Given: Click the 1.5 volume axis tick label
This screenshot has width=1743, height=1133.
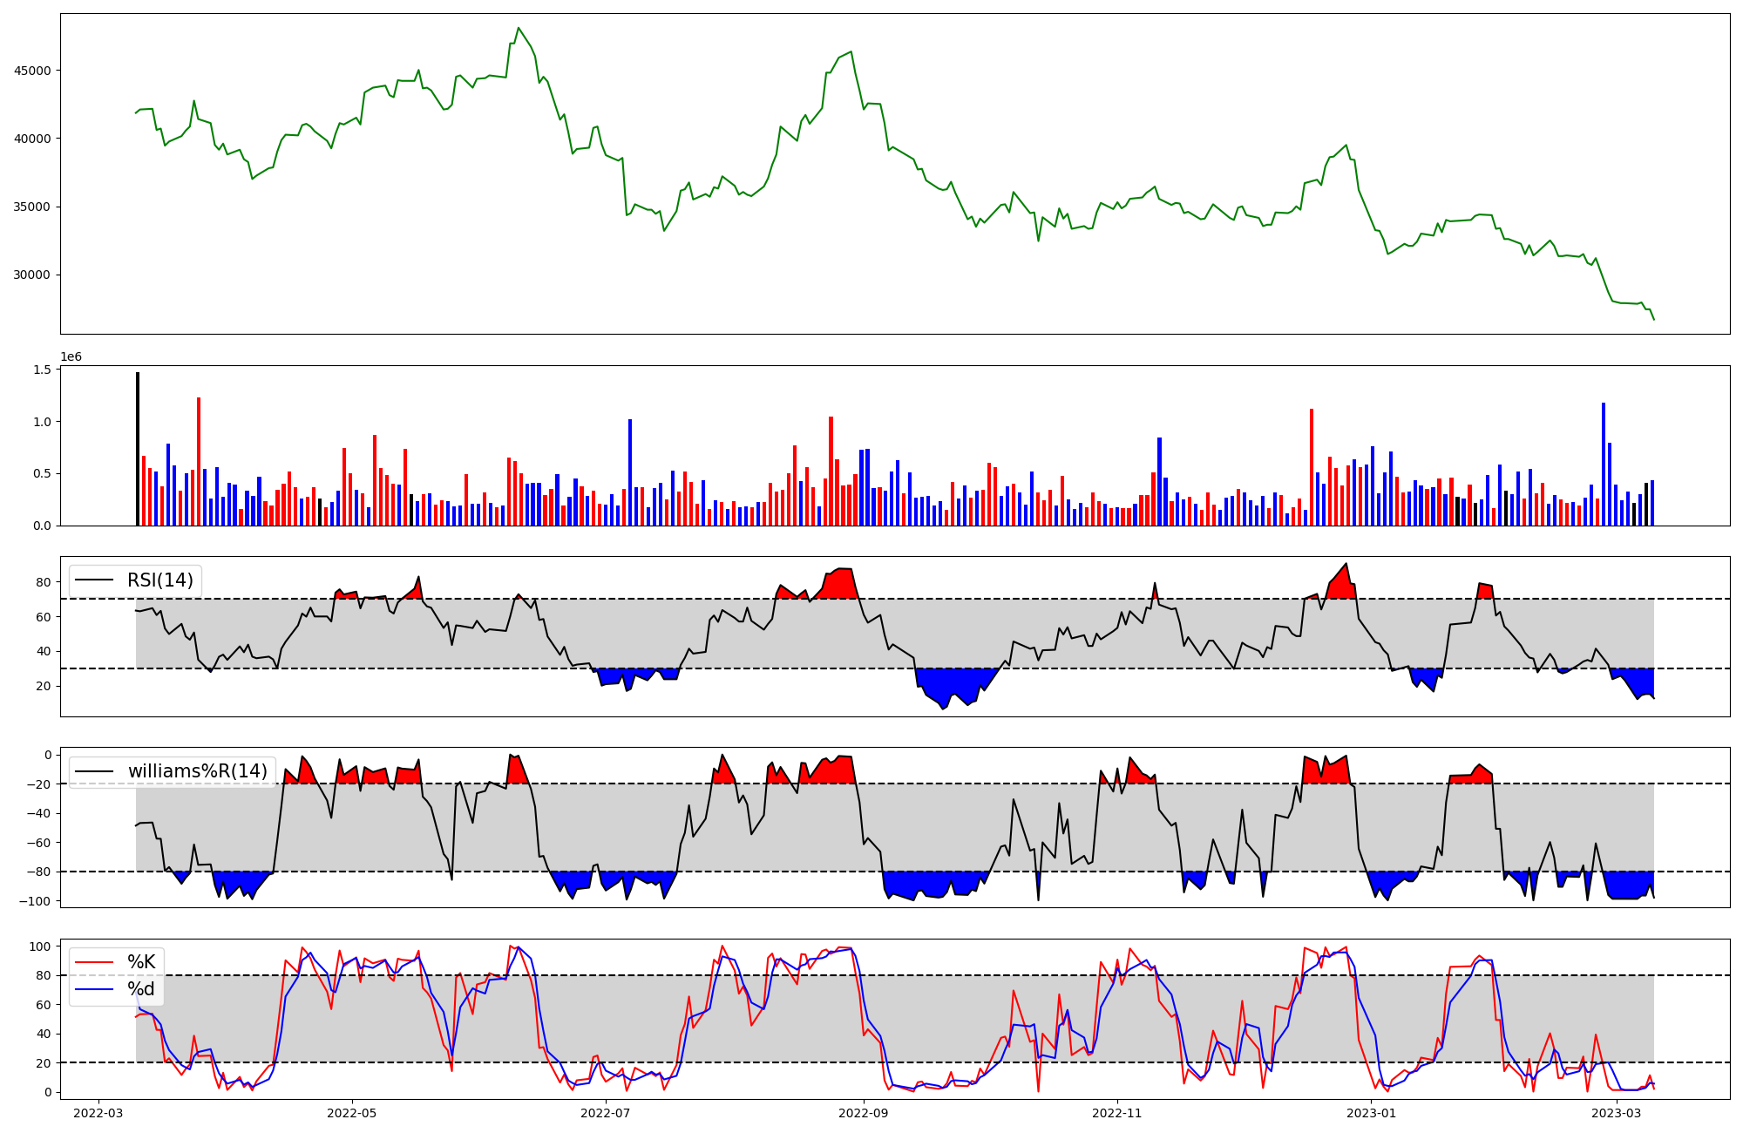Looking at the screenshot, I should click(x=42, y=370).
